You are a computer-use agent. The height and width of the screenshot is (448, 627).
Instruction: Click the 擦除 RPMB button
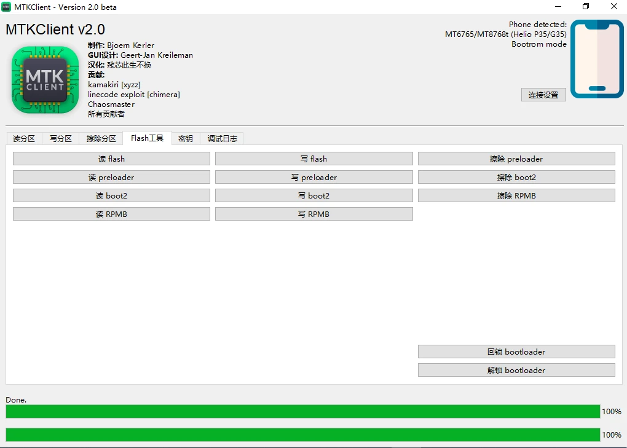tap(516, 195)
